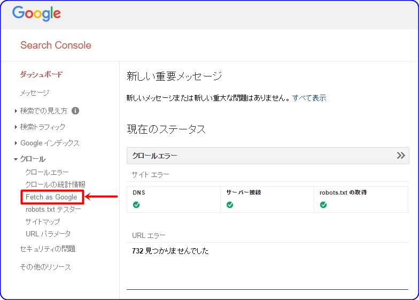This screenshot has height=300, width=419.
Task: Open クロールエラー in the sidebar
Action: tap(47, 172)
